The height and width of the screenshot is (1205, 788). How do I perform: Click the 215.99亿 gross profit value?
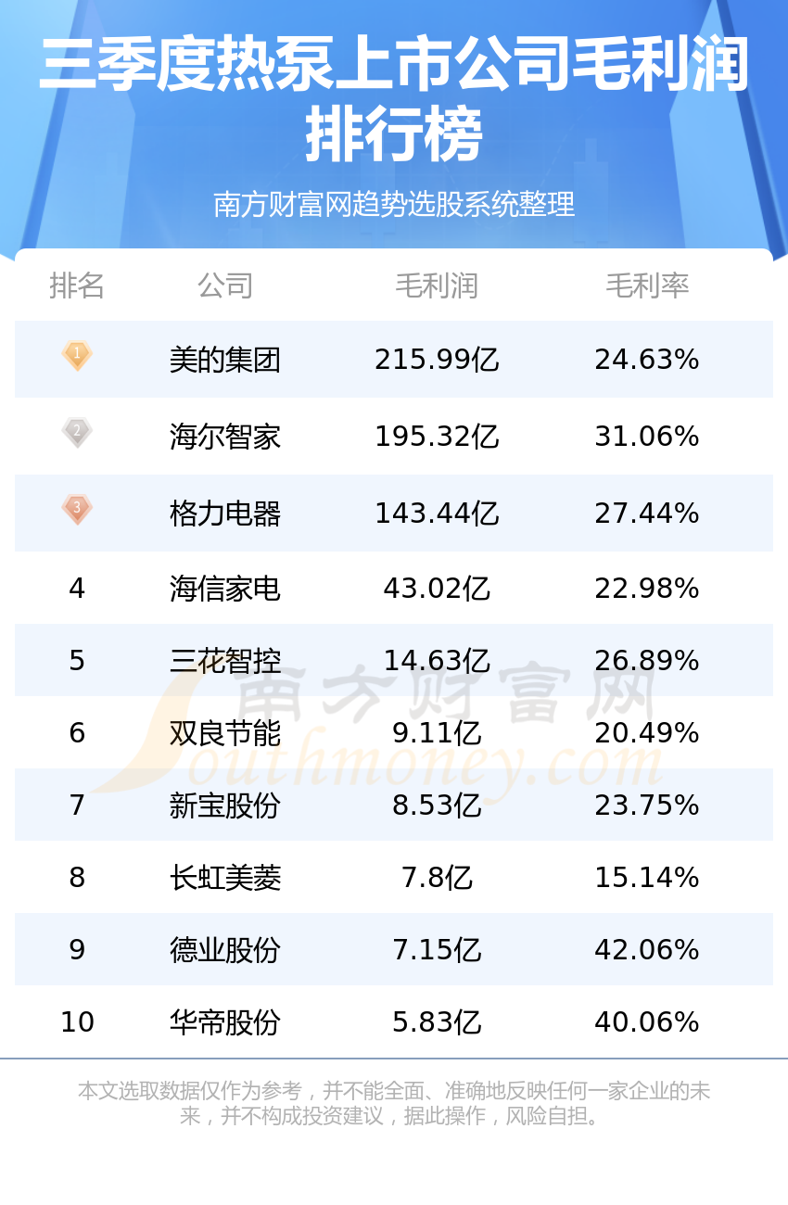click(437, 360)
